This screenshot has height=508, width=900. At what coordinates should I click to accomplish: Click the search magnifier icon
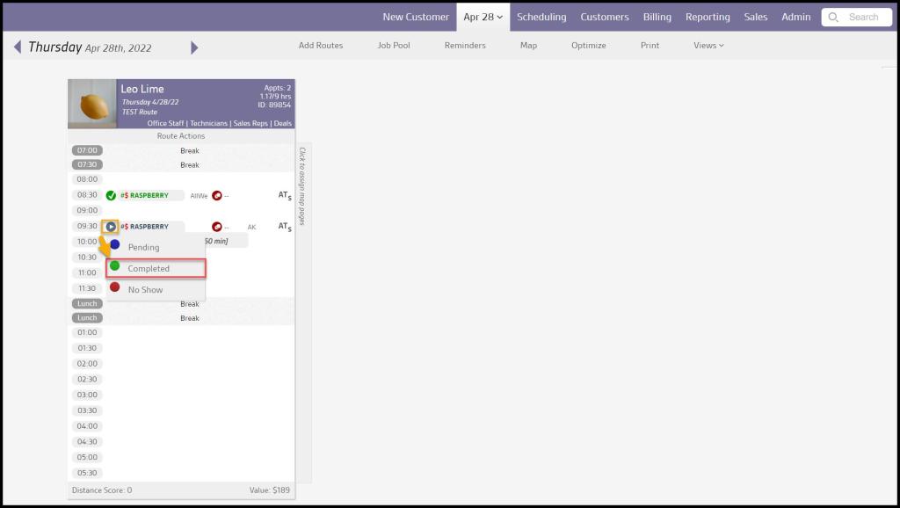(833, 17)
